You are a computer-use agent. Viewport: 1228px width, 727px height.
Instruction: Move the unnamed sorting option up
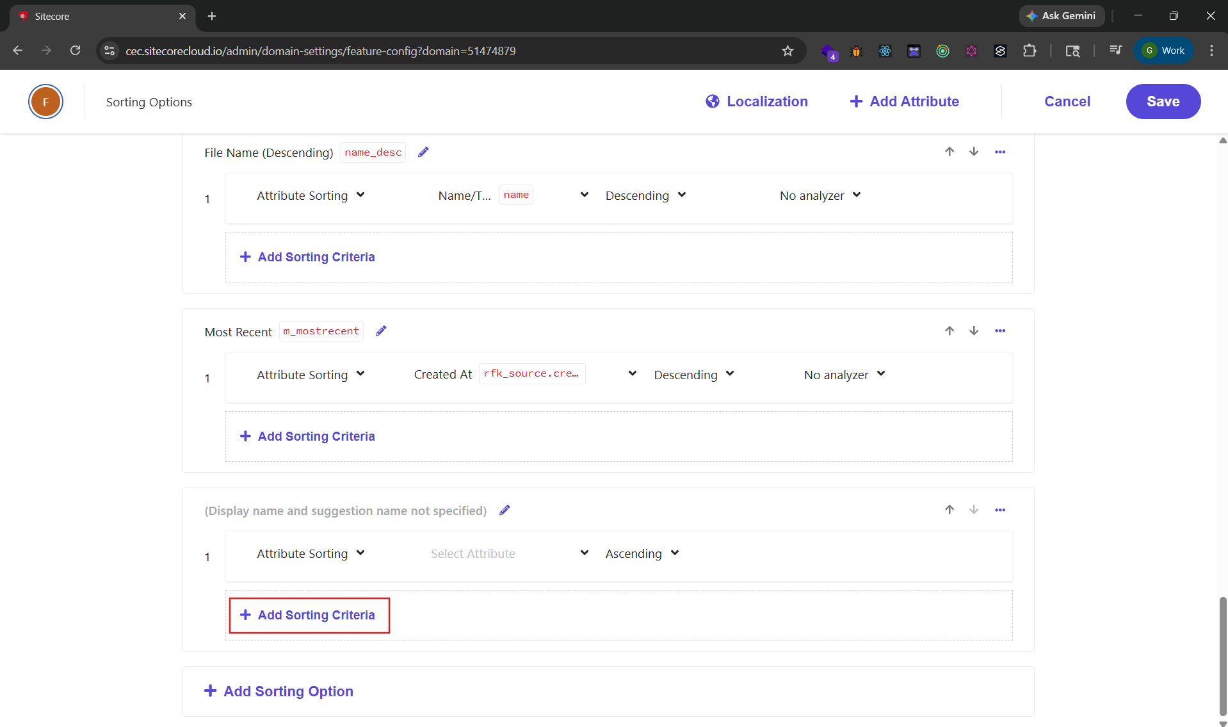tap(949, 510)
